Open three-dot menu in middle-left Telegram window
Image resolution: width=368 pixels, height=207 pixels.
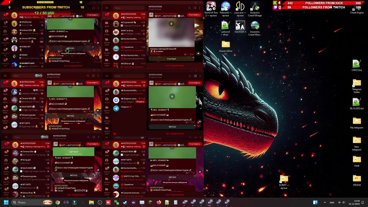click(x=98, y=76)
